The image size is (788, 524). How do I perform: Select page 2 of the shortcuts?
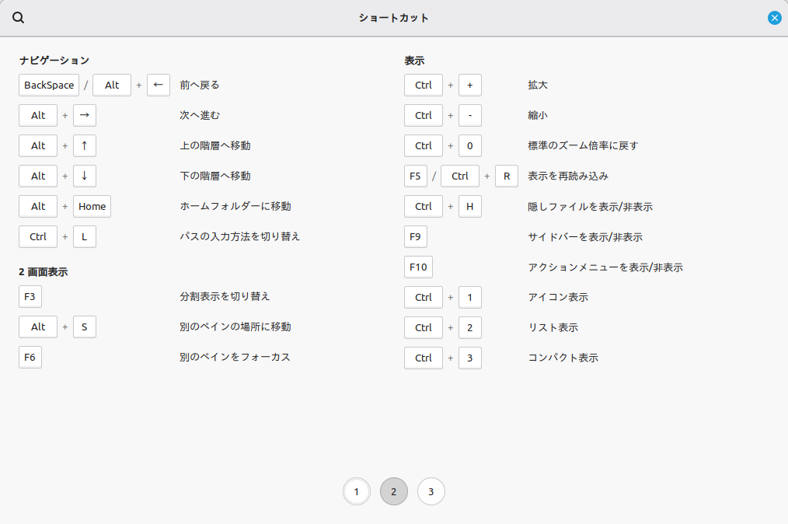click(394, 491)
